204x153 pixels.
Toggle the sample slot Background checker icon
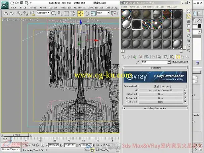[188, 21]
